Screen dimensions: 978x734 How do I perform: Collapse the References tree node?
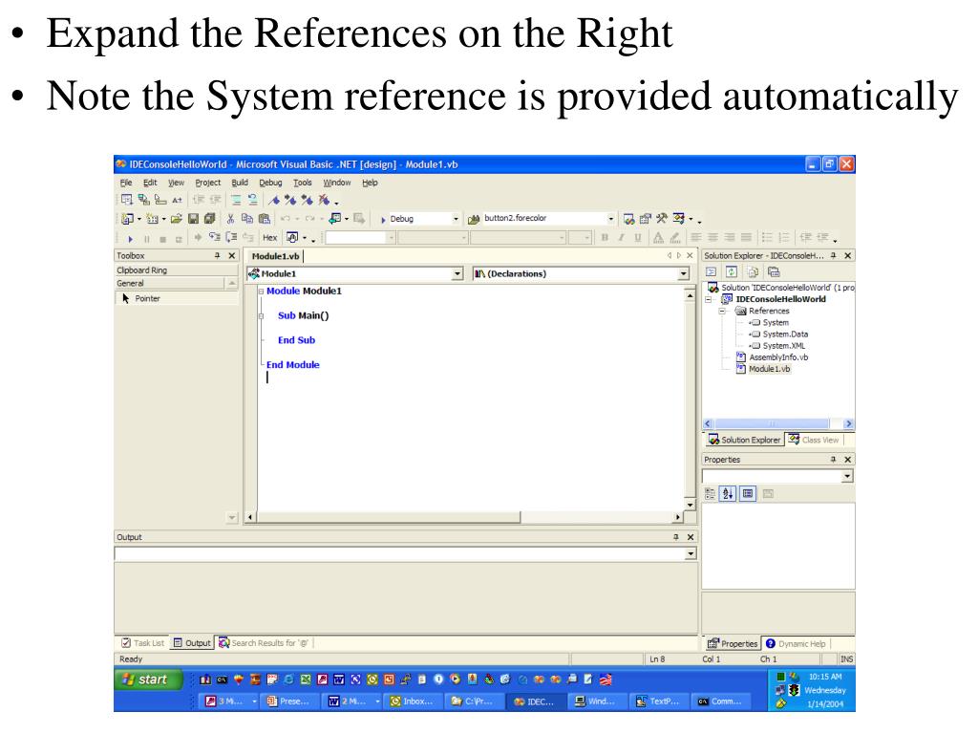[722, 311]
